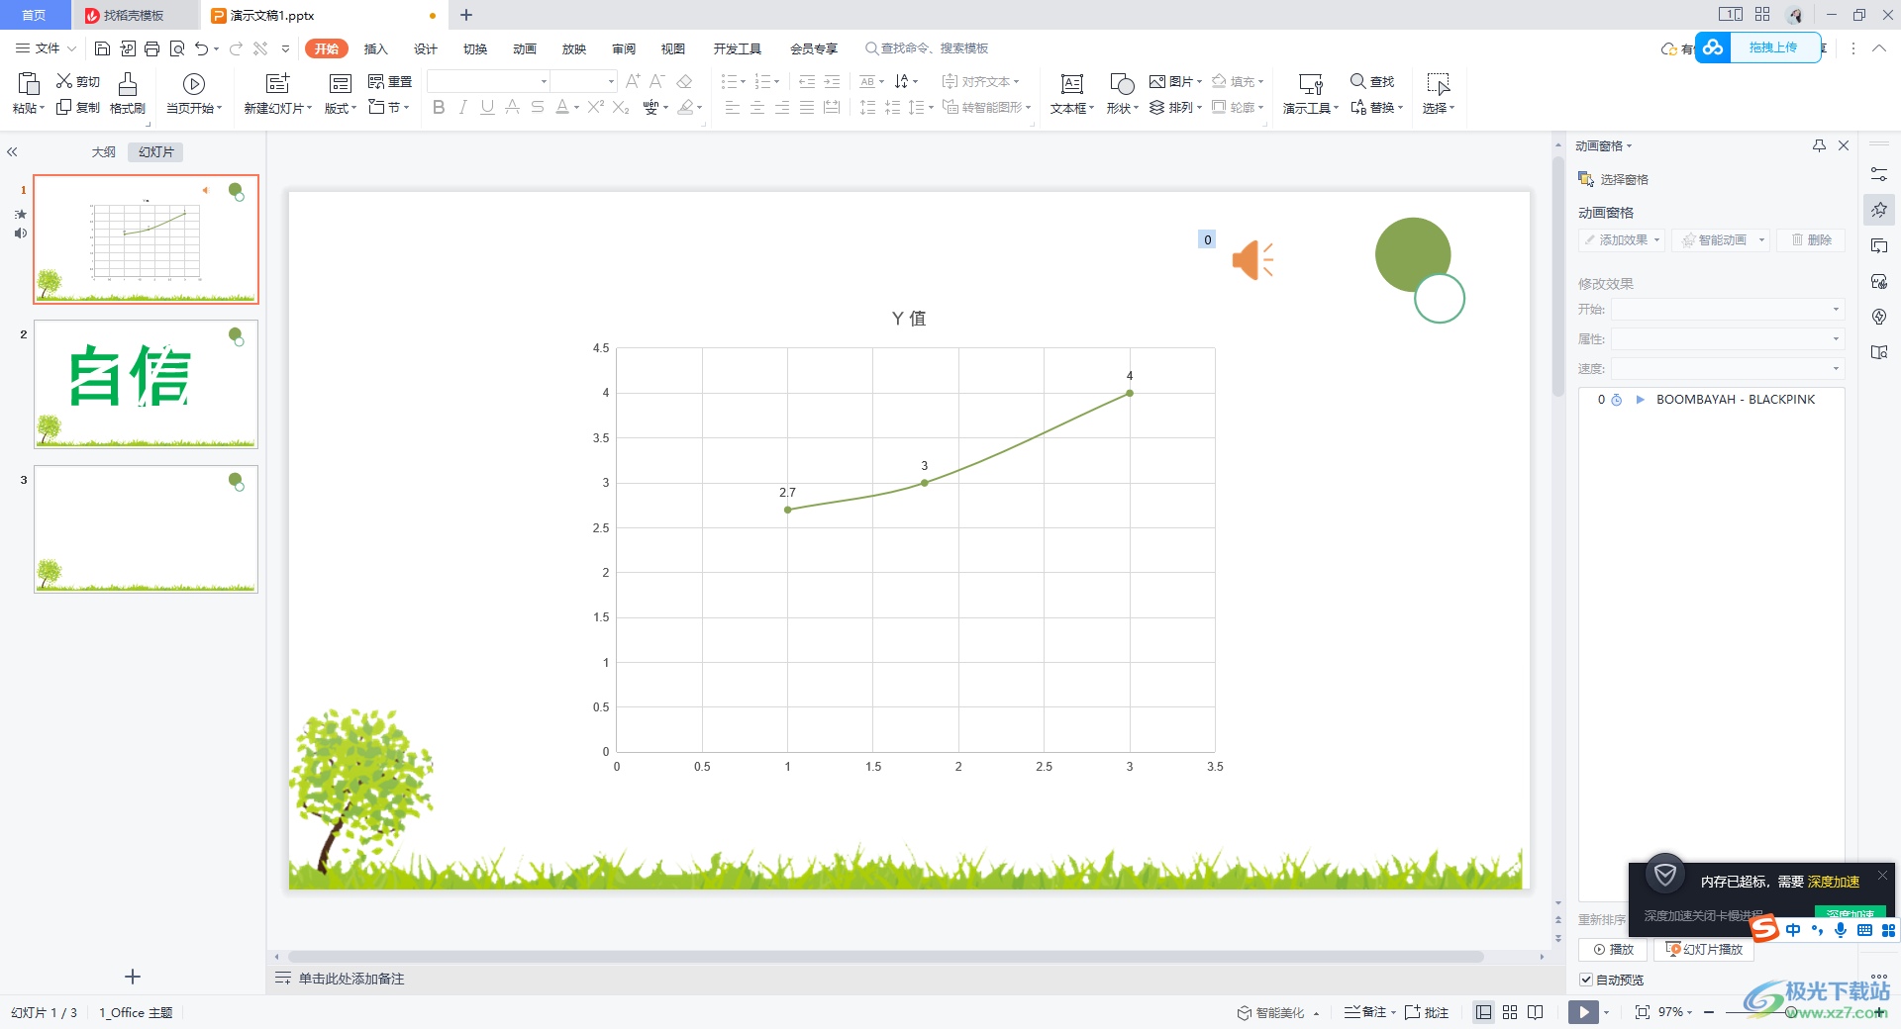Click the Cut (剪切) scissors button
Screen dimensions: 1901x1029
[x=78, y=81]
